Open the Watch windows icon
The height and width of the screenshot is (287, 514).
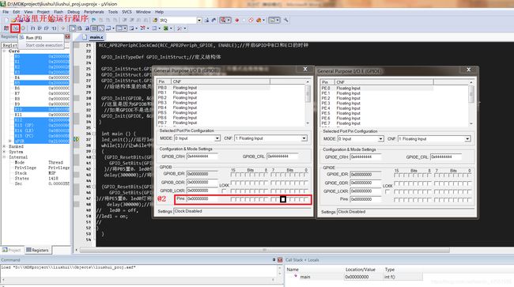[x=108, y=28]
